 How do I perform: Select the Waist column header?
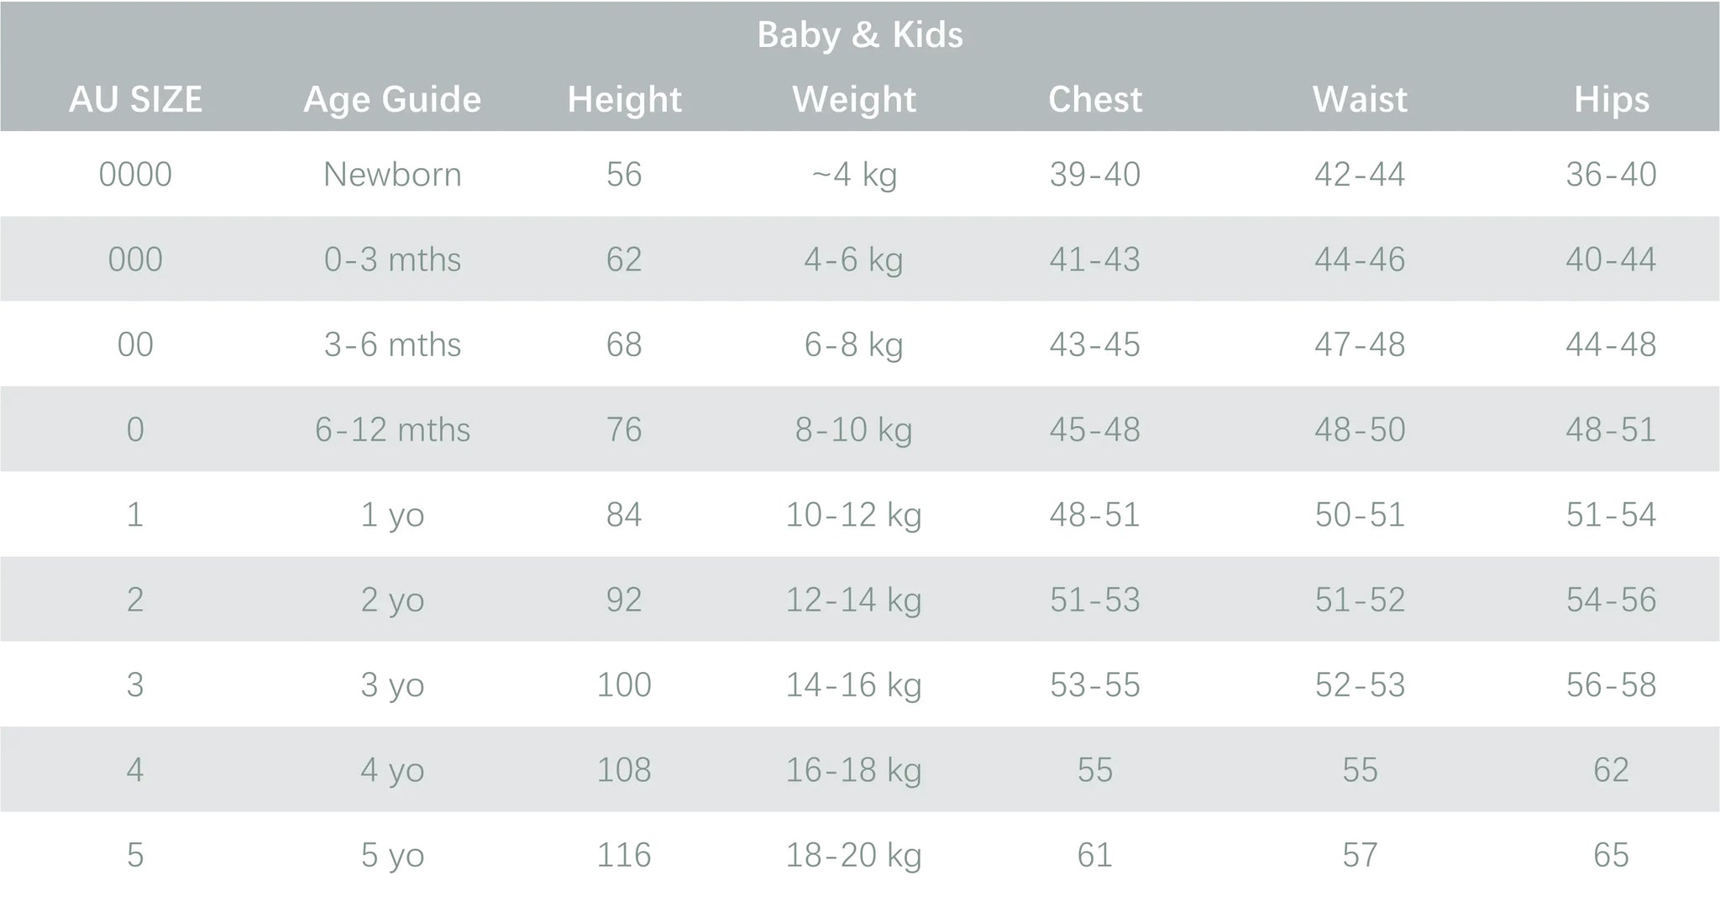1360,100
